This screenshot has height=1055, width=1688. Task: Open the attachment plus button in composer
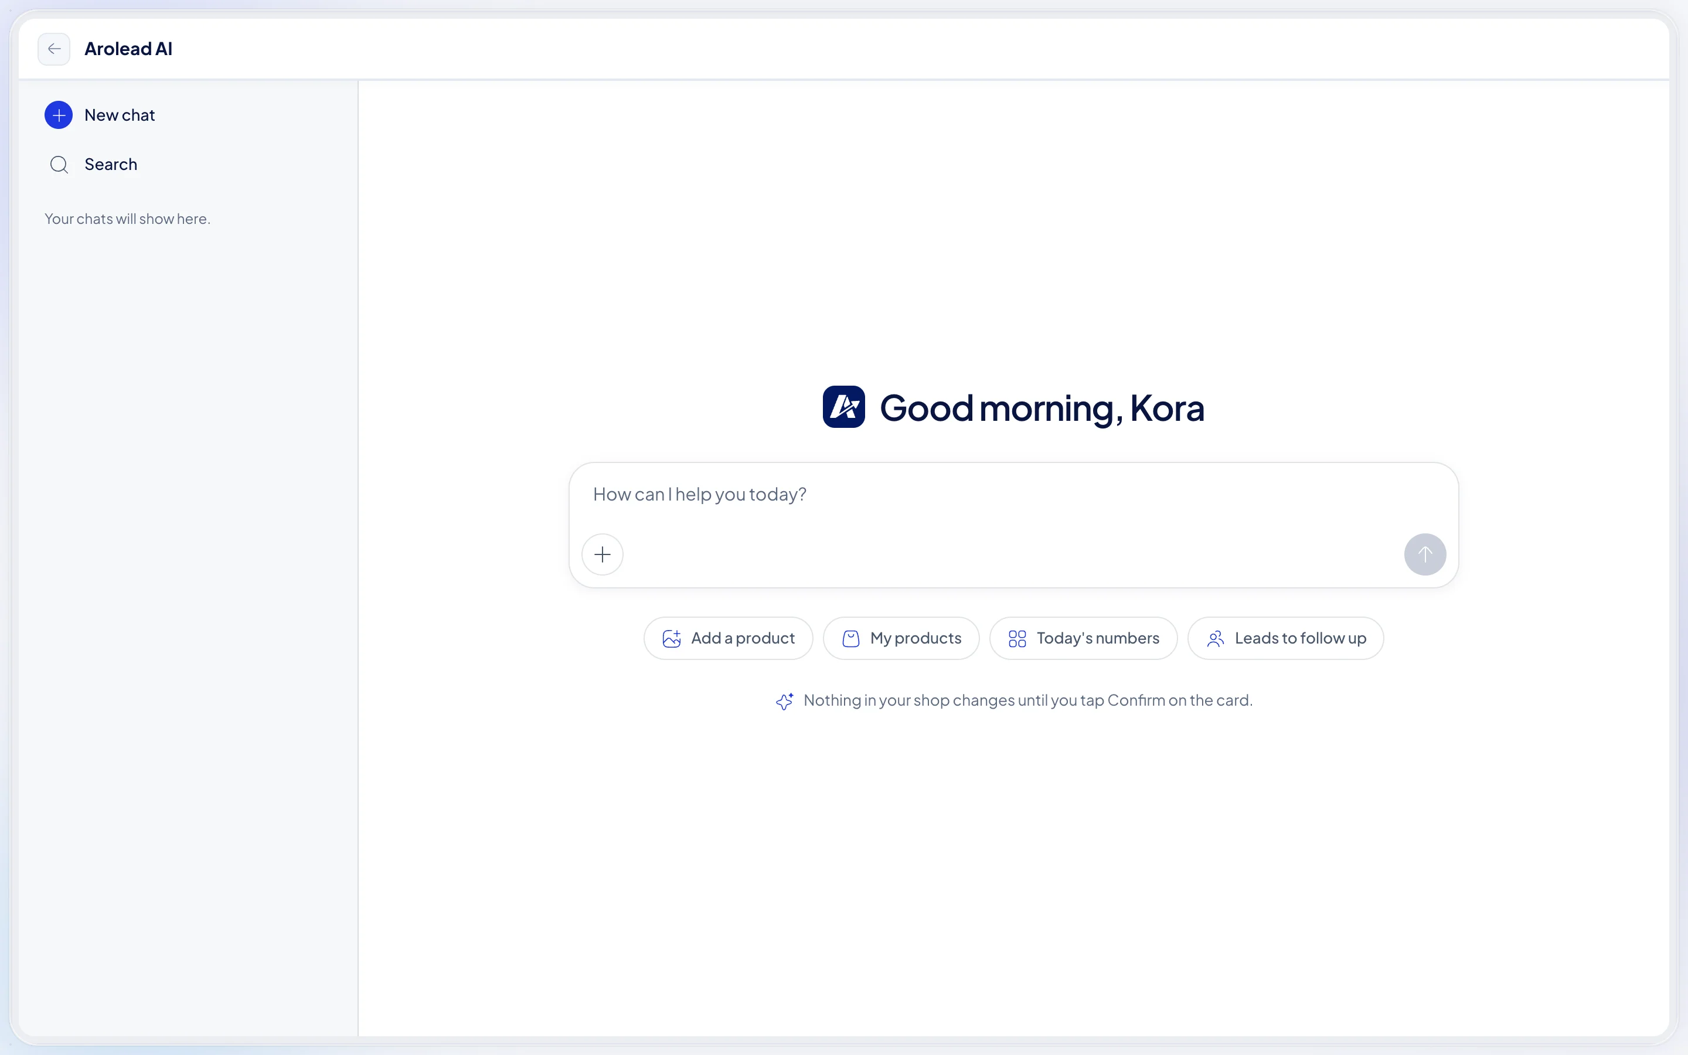tap(602, 554)
